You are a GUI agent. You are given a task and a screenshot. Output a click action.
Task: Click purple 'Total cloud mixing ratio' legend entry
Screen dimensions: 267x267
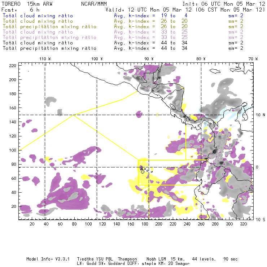click(x=38, y=32)
